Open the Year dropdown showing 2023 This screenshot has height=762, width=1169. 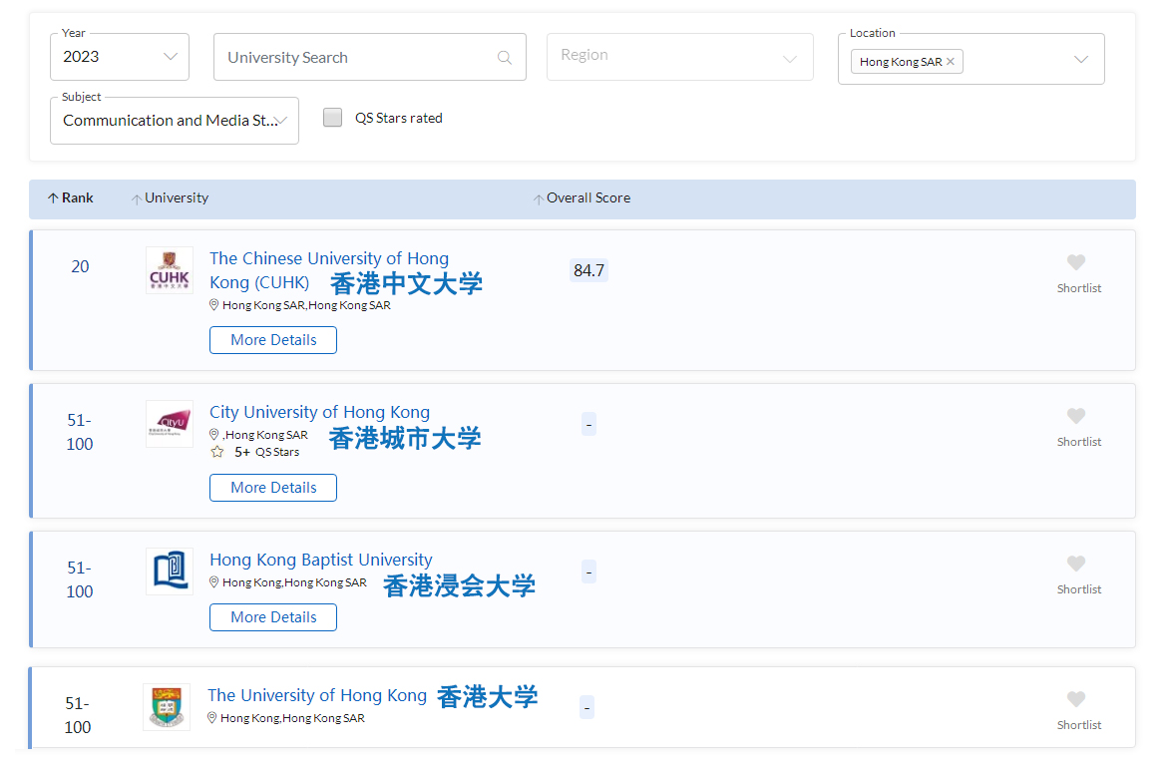coord(119,57)
